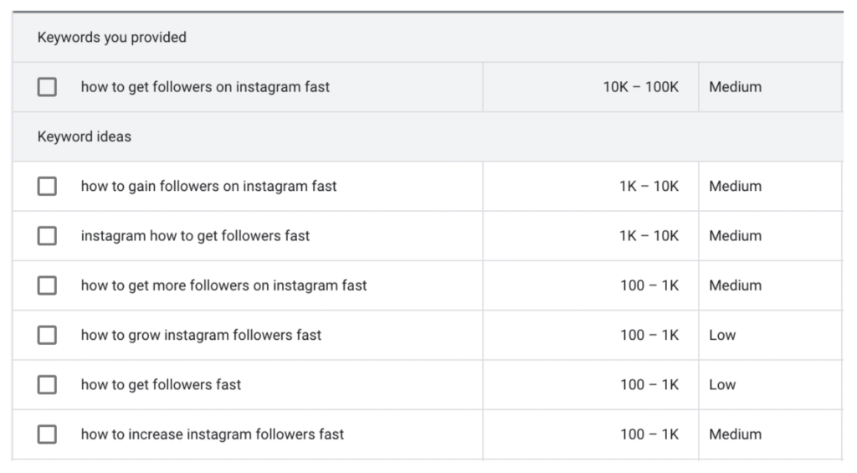
Task: Click the 10K – 100K search volume cell
Action: pyautogui.click(x=640, y=87)
